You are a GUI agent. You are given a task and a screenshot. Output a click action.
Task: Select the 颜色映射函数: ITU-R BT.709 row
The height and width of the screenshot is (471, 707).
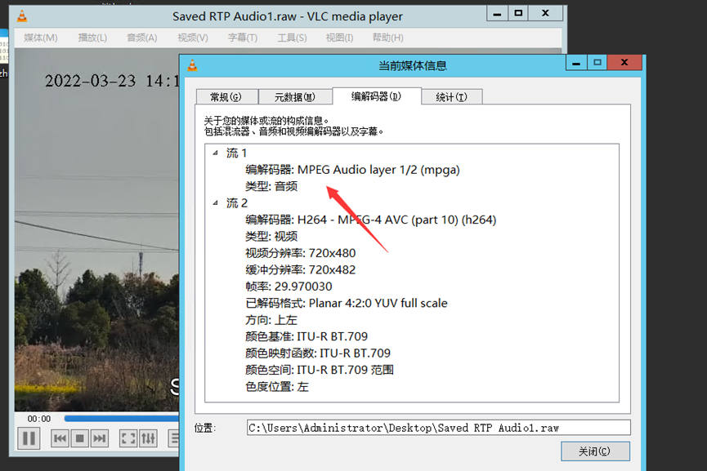coord(318,353)
